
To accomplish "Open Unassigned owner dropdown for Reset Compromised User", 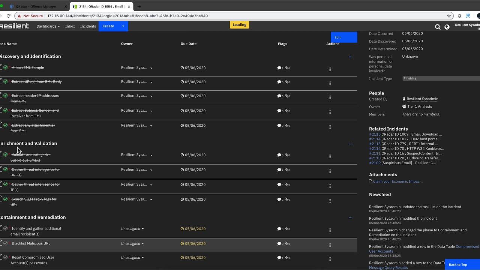I will 132,258.
